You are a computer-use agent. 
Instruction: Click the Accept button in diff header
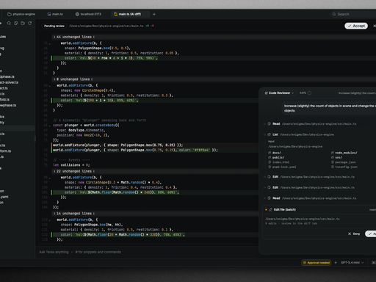click(x=356, y=26)
